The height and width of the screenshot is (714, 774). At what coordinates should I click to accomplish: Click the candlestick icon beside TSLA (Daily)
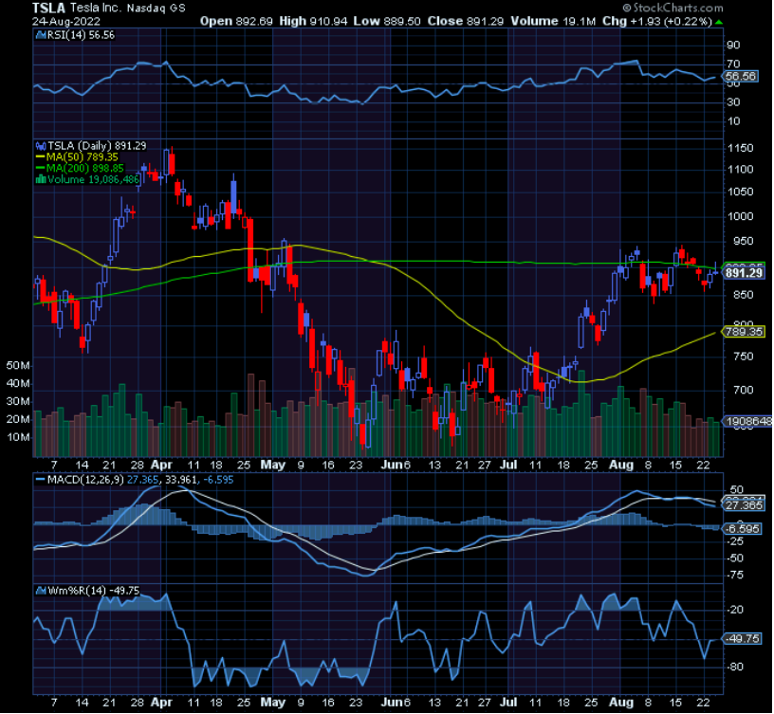(40, 147)
